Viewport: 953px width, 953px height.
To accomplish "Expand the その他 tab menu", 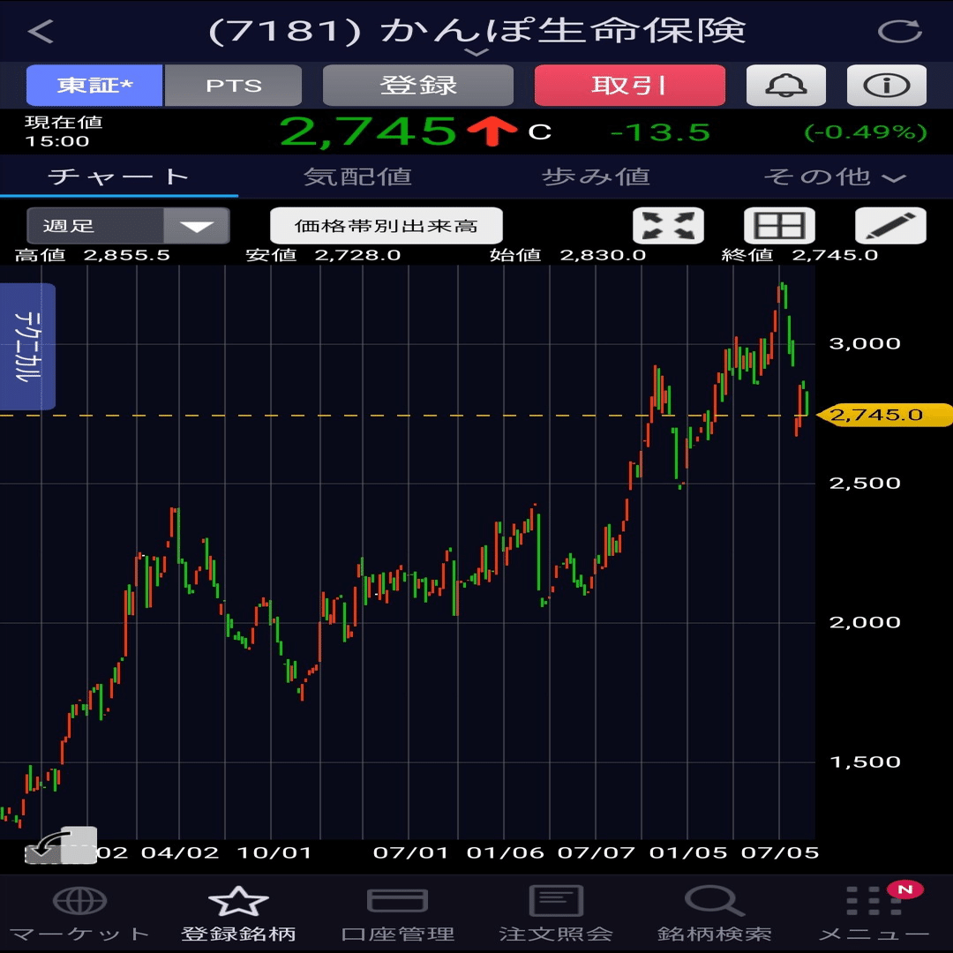I will [834, 176].
